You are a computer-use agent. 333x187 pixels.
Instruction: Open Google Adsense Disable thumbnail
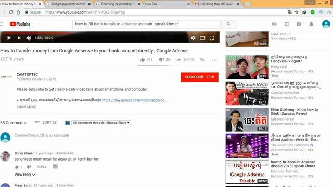247,172
